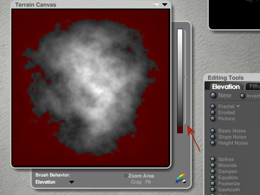
Task: Click the Crop text button
Action: 136,182
